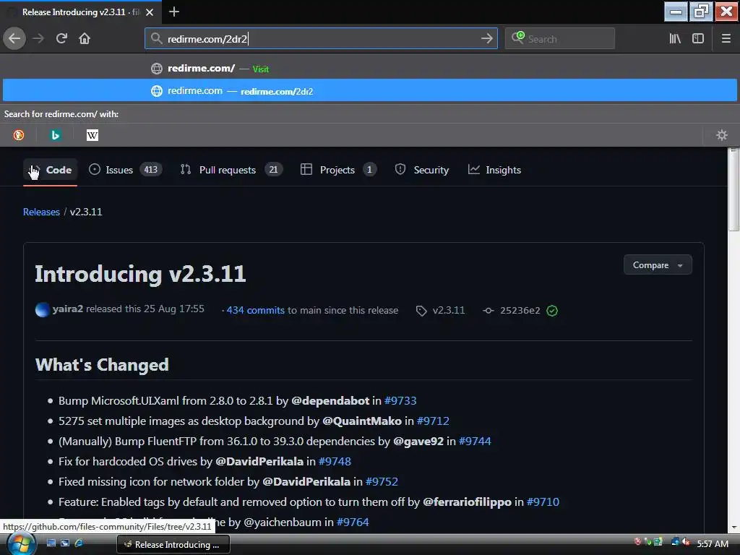
Task: Click the 5:57 AM system clock
Action: [713, 543]
